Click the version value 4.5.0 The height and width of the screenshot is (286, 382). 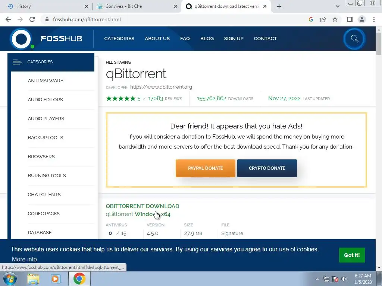153,233
